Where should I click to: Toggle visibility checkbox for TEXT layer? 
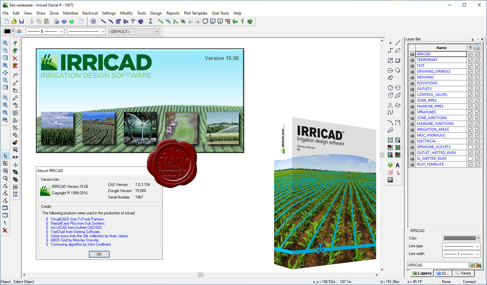tap(470, 66)
